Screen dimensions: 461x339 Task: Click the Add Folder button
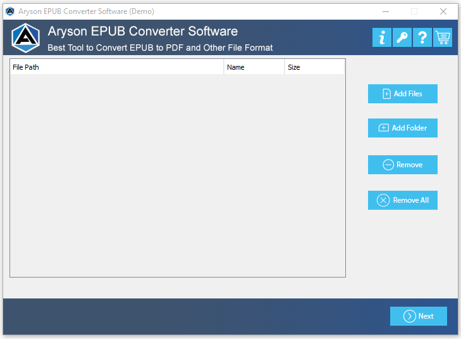click(402, 128)
